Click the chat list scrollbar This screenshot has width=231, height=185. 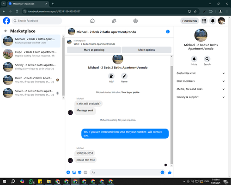click(x=63, y=66)
